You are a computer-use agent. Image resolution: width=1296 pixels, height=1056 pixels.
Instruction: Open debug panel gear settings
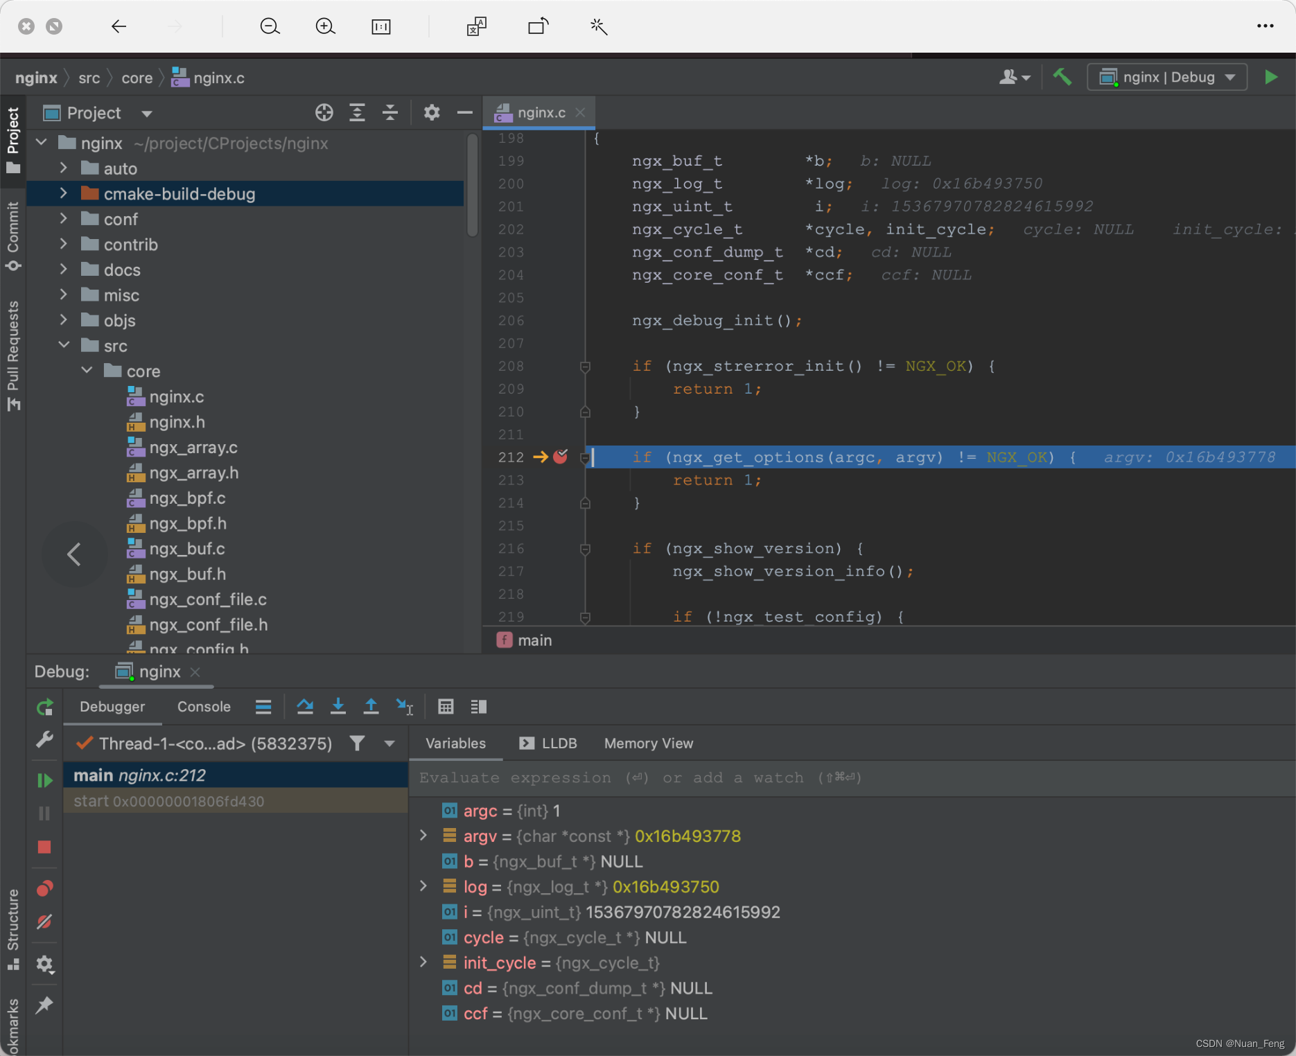(x=44, y=964)
